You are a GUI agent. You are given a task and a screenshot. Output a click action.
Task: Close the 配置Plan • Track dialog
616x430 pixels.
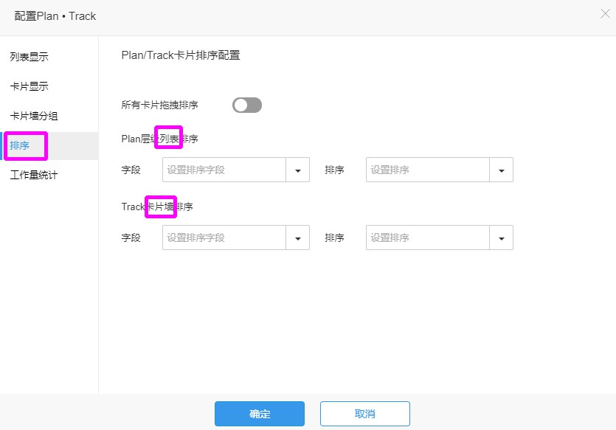pos(605,14)
